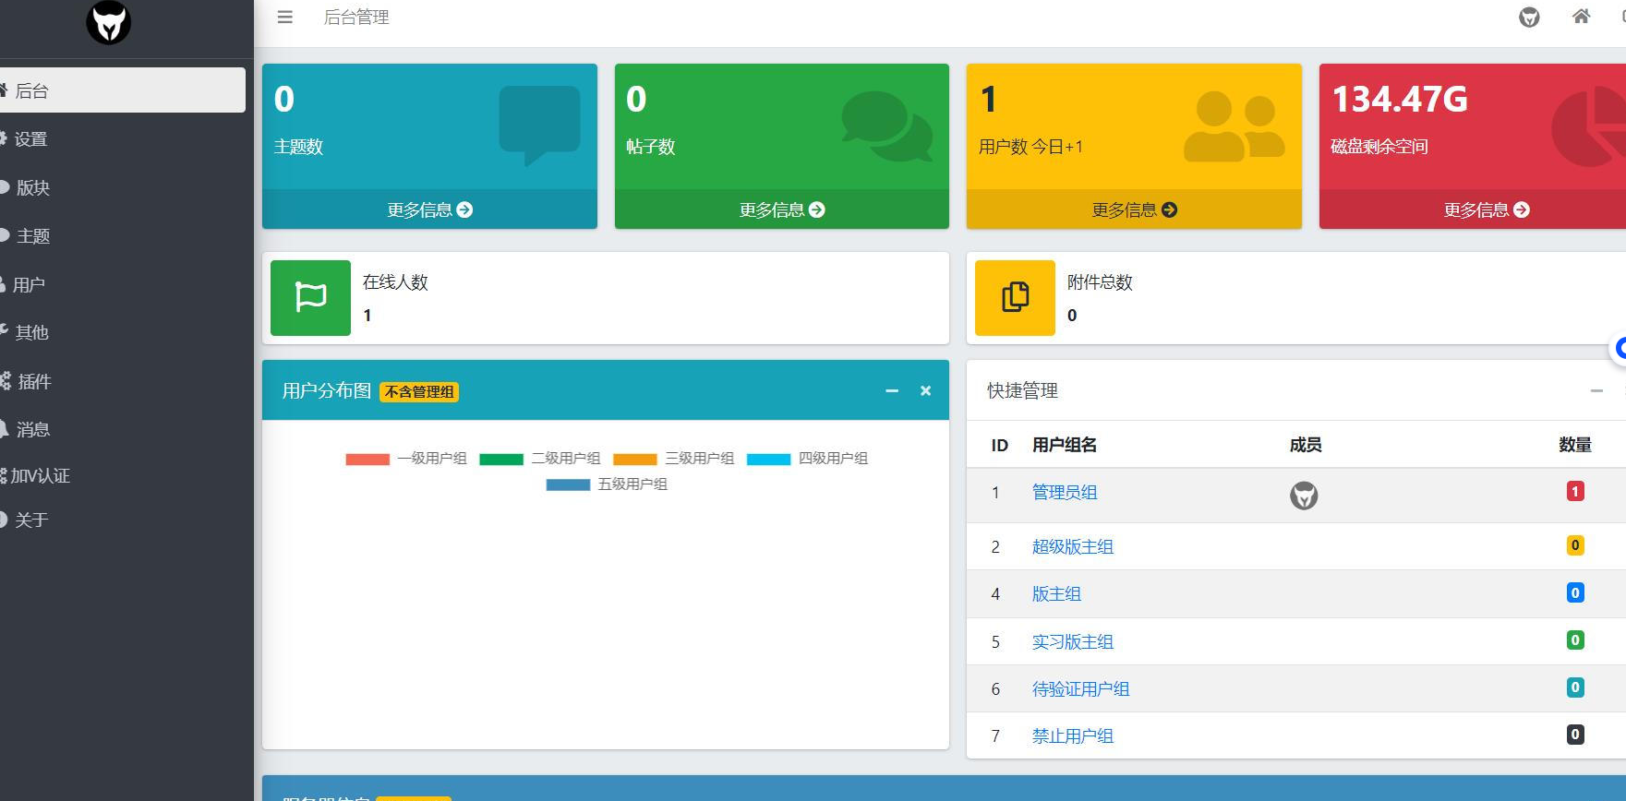Click the 134.47G disk space value
The image size is (1626, 801).
click(x=1400, y=99)
